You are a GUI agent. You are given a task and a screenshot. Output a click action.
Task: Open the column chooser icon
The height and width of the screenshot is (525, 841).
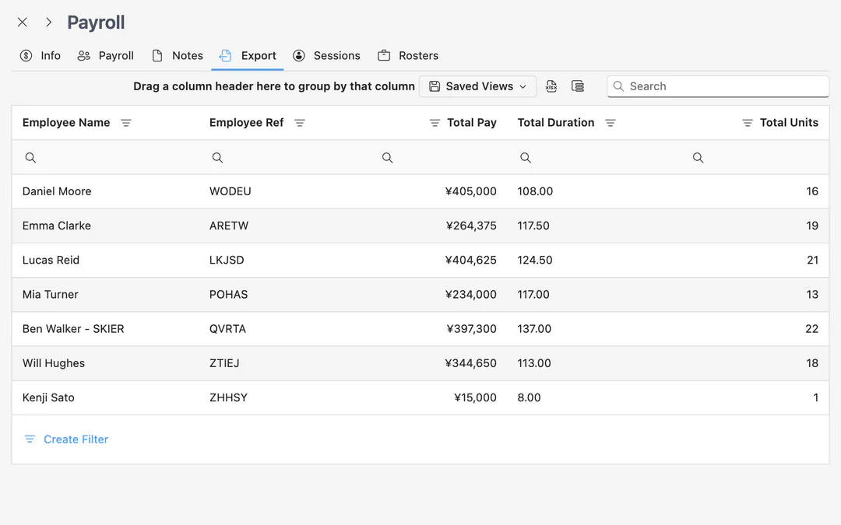(x=578, y=86)
